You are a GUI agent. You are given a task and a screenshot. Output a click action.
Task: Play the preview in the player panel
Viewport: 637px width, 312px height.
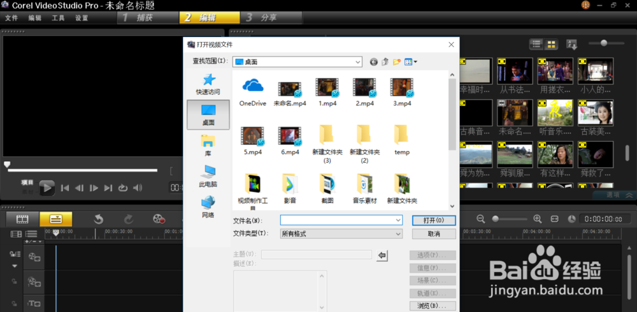47,187
